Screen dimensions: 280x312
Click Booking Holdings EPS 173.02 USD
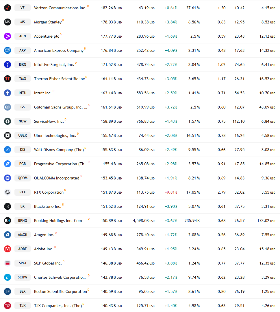[x=266, y=221]
